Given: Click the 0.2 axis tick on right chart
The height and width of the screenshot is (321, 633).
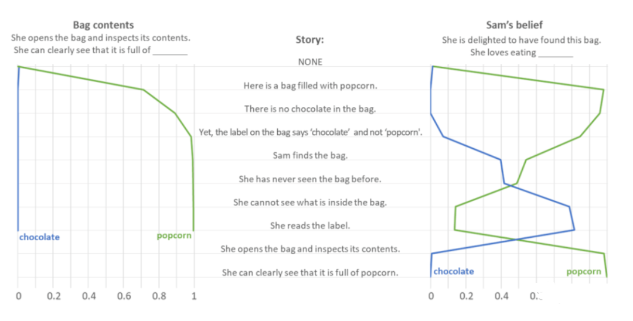Looking at the screenshot, I should click(467, 296).
